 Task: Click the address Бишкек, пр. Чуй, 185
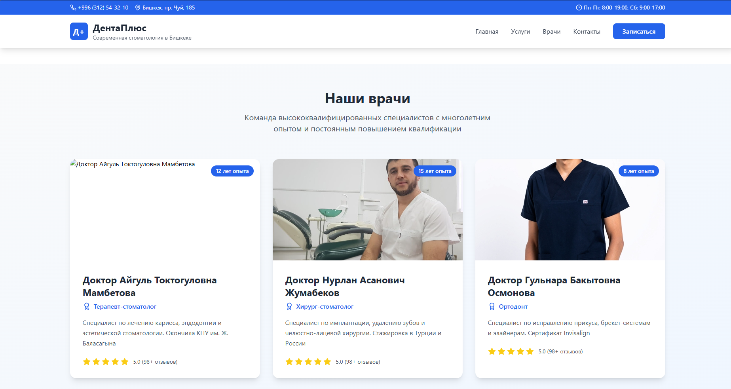point(169,8)
